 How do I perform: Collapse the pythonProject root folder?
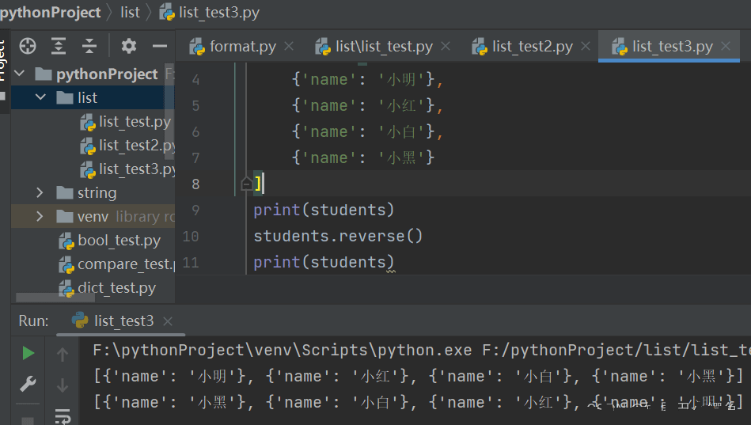coord(20,74)
